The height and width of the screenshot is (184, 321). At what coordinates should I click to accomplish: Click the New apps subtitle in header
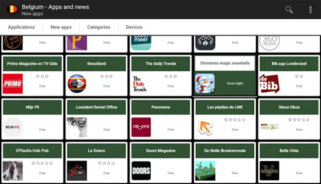(32, 14)
